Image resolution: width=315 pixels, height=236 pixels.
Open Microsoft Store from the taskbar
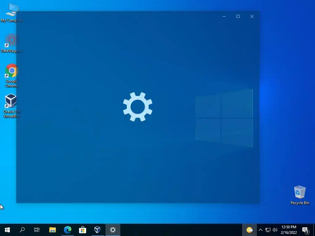coord(82,230)
